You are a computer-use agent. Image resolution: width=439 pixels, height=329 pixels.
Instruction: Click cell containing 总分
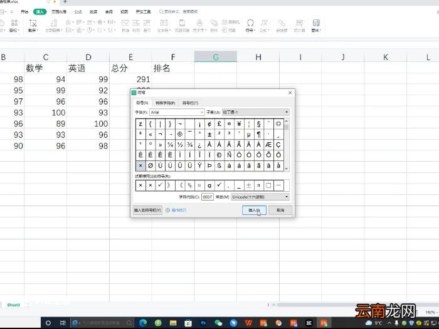tap(130, 68)
